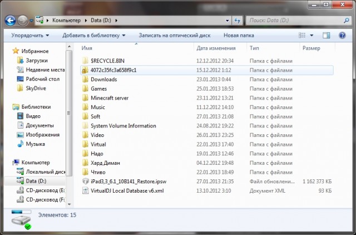Viewport: 356px width, 235px height.
Task: Click Записать на оптический диск button
Action: pyautogui.click(x=175, y=35)
